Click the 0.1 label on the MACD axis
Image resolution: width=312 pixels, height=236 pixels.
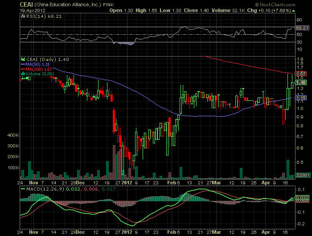301,190
